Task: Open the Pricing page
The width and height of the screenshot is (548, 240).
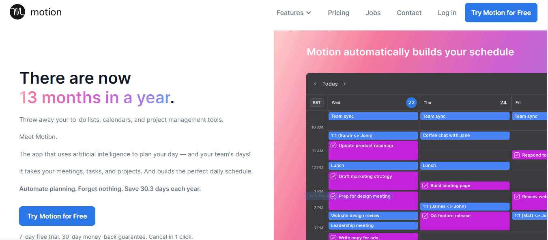Action: click(x=338, y=13)
